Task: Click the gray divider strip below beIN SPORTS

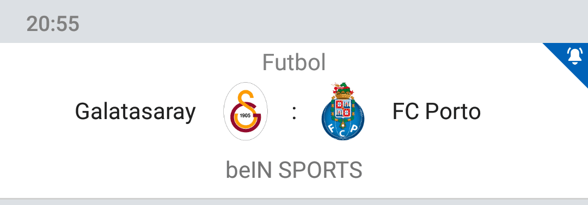Action: point(294,202)
